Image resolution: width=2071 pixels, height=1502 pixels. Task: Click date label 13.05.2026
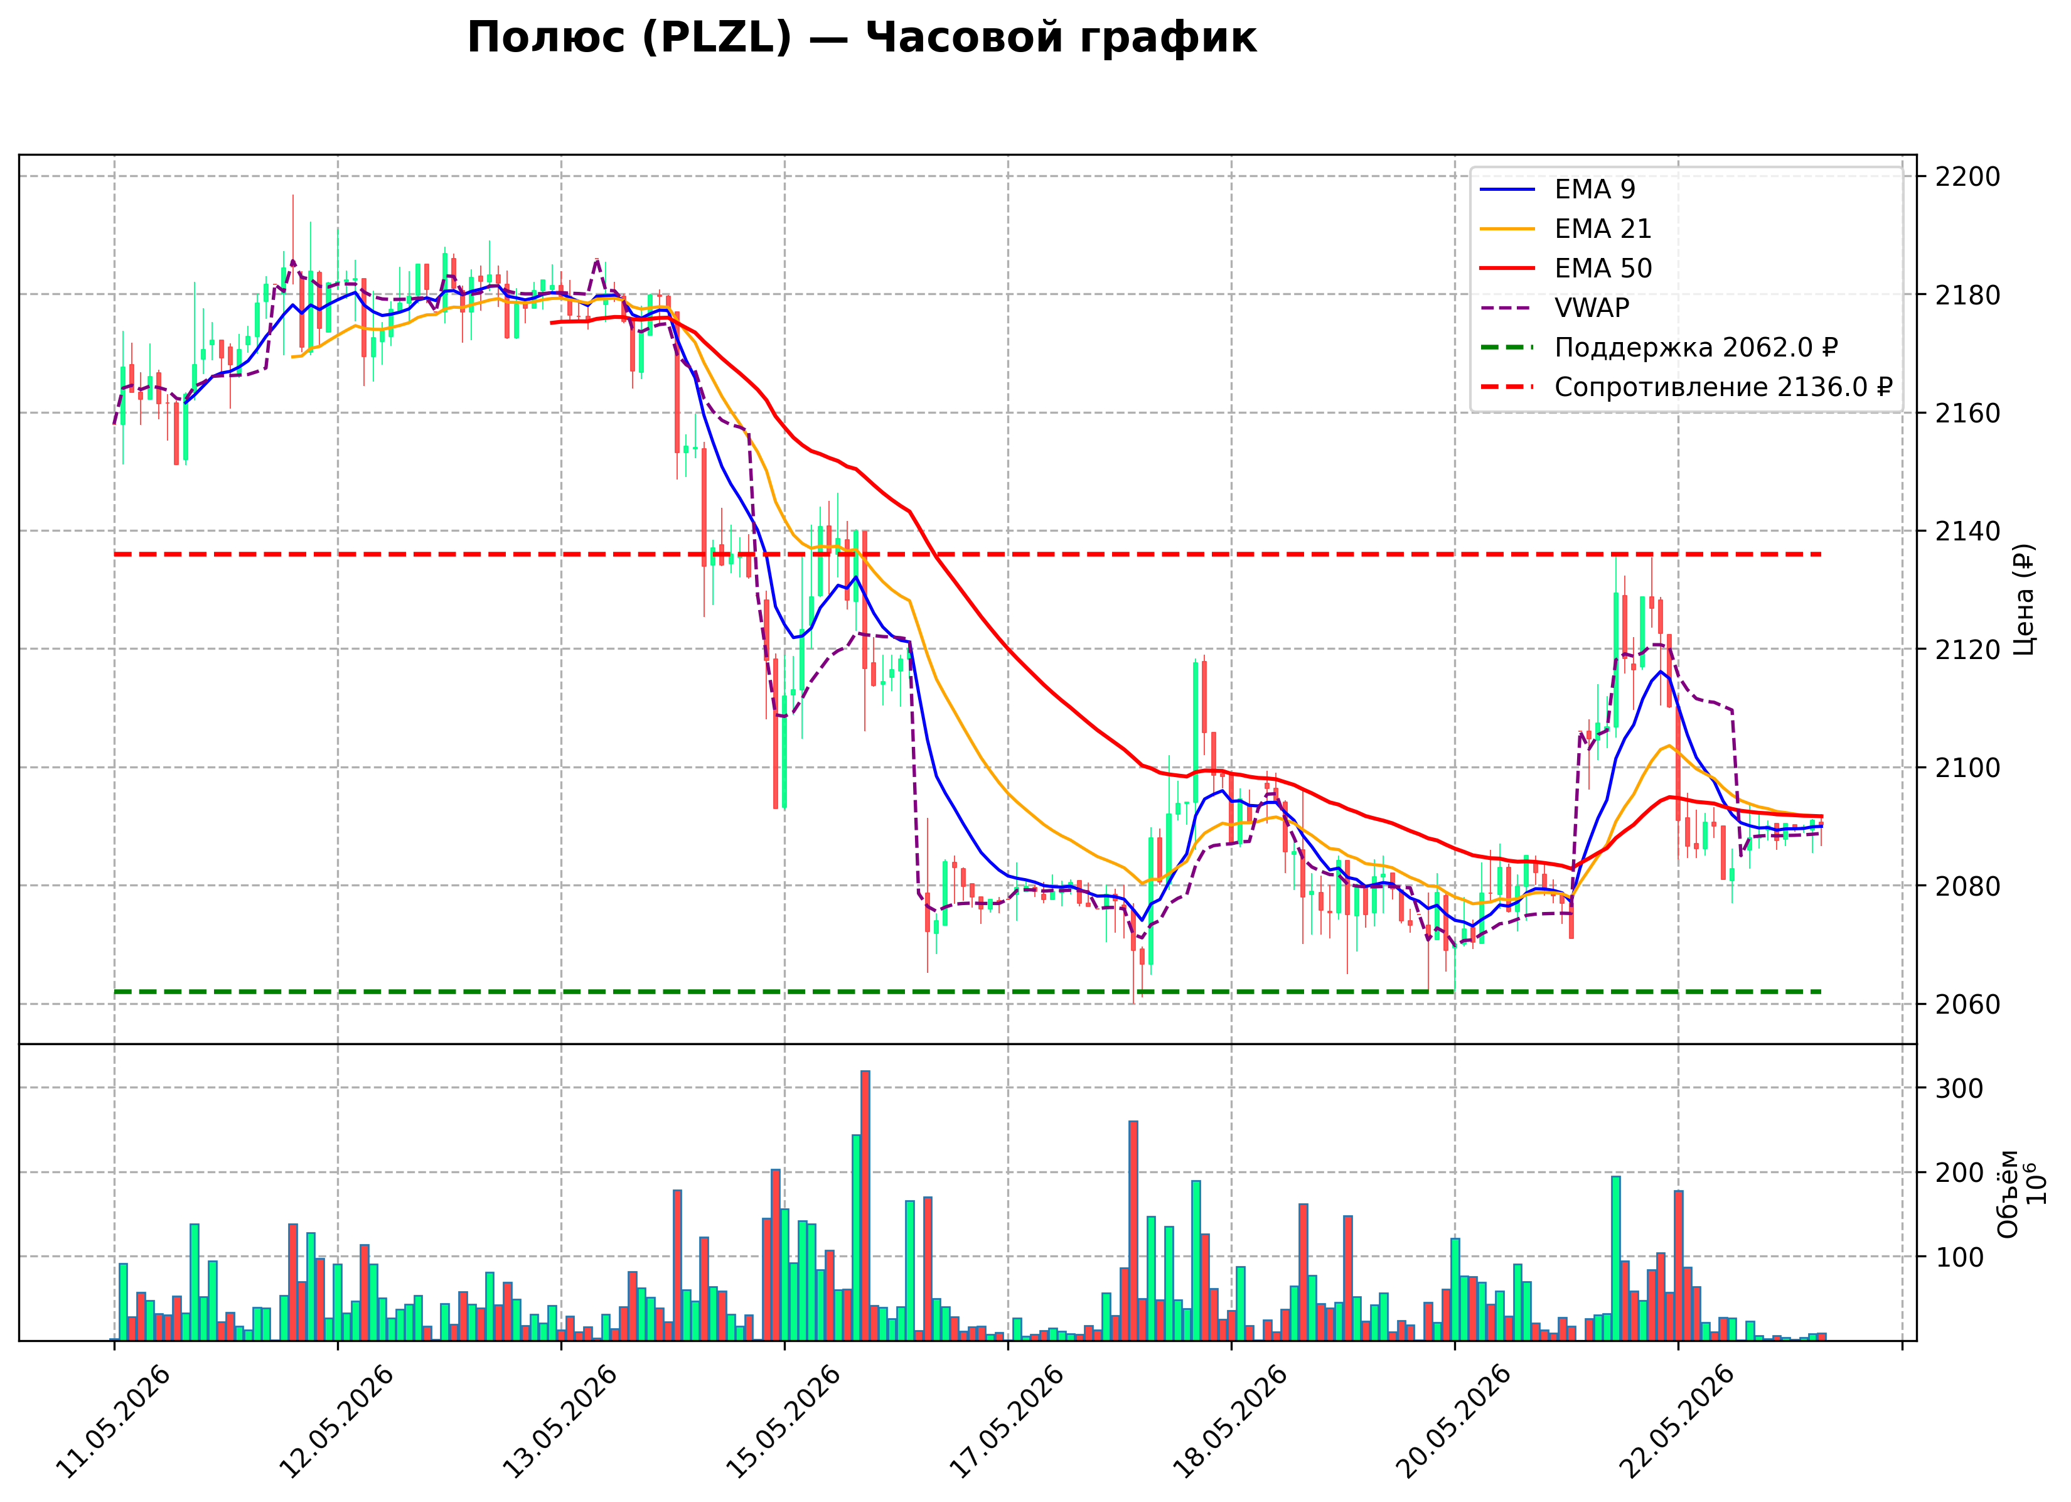(x=560, y=1422)
